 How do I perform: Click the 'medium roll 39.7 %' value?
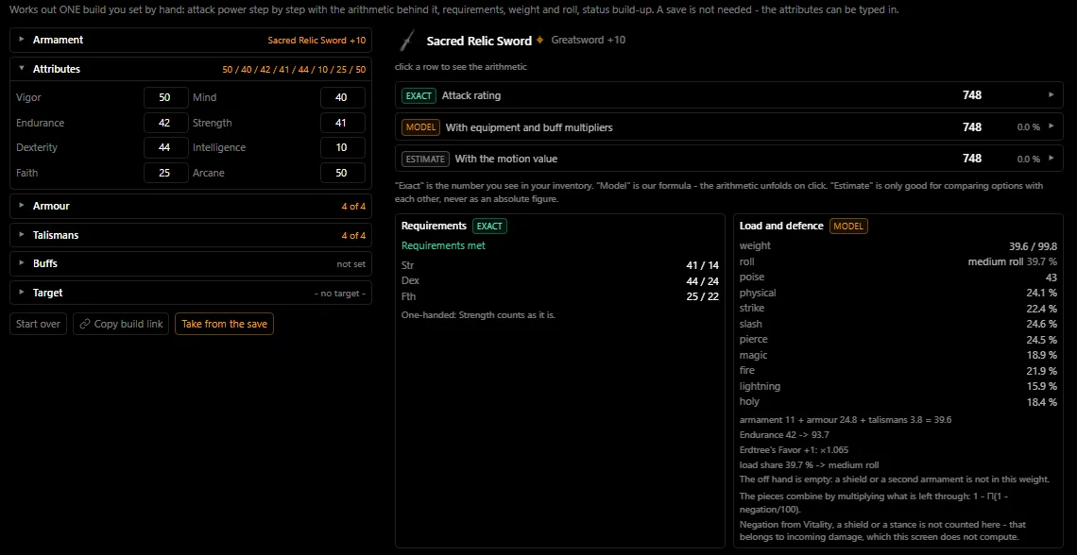point(1013,261)
